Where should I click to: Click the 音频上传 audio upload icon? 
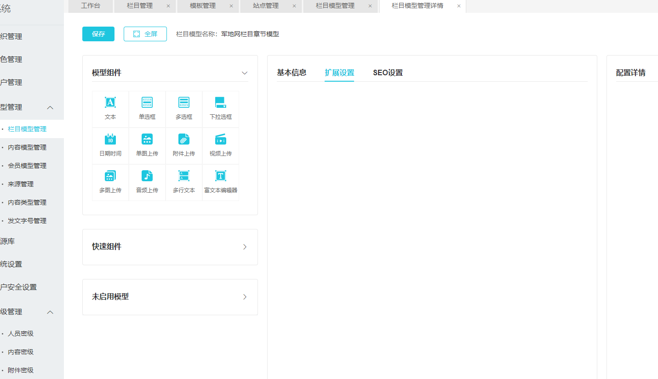(x=147, y=176)
